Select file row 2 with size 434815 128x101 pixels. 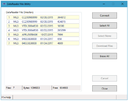[43, 22]
